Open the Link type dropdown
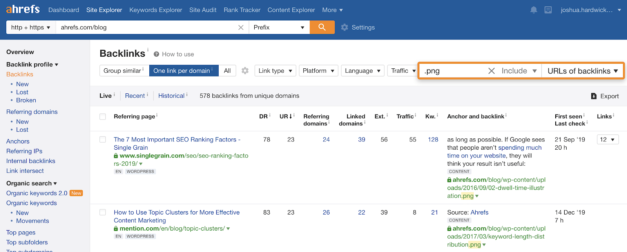This screenshot has width=627, height=252. tap(275, 71)
